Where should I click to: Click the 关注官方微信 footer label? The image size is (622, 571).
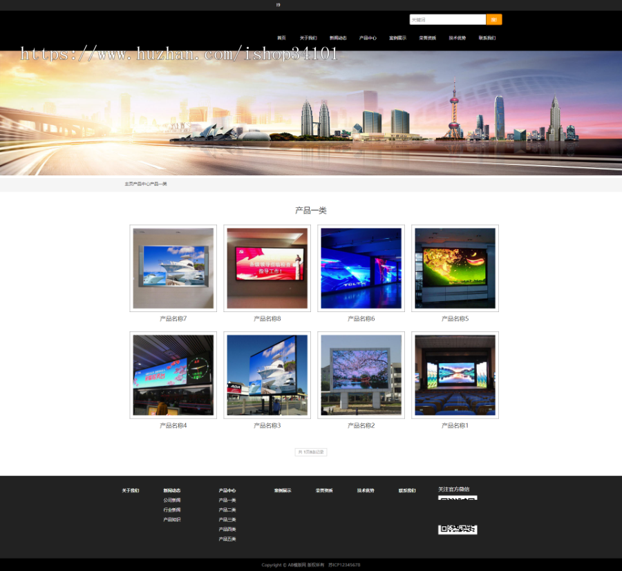454,490
